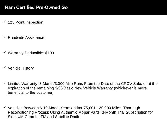Click the words Limited Warranty
Image resolution: width=167 pixels, height=125 pixels.
tap(23, 84)
